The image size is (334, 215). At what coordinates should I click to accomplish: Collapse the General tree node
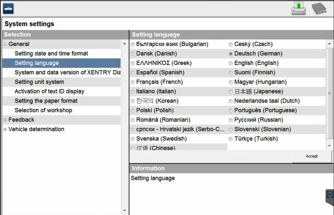point(5,44)
